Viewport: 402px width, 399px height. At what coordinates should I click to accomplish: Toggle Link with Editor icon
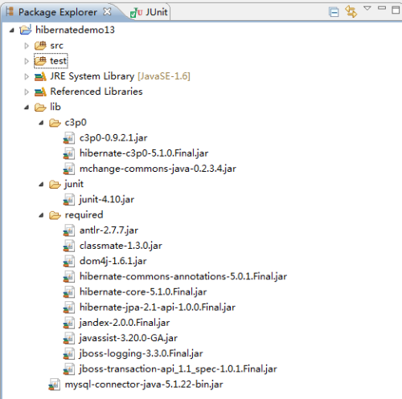click(x=351, y=12)
